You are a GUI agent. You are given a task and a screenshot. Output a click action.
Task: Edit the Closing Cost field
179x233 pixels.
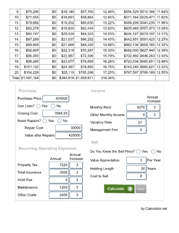[56, 113]
